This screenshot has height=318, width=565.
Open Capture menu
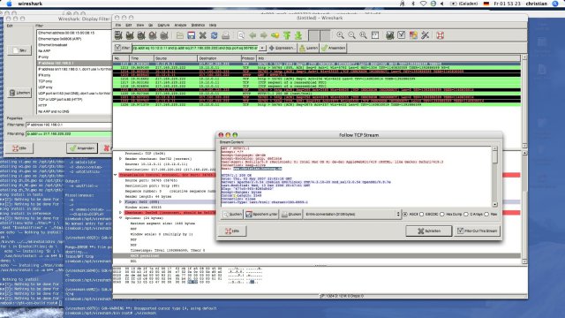pos(163,26)
